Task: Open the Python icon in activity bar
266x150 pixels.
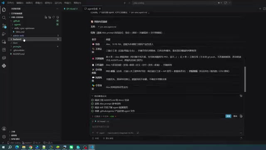Action: pos(4,66)
